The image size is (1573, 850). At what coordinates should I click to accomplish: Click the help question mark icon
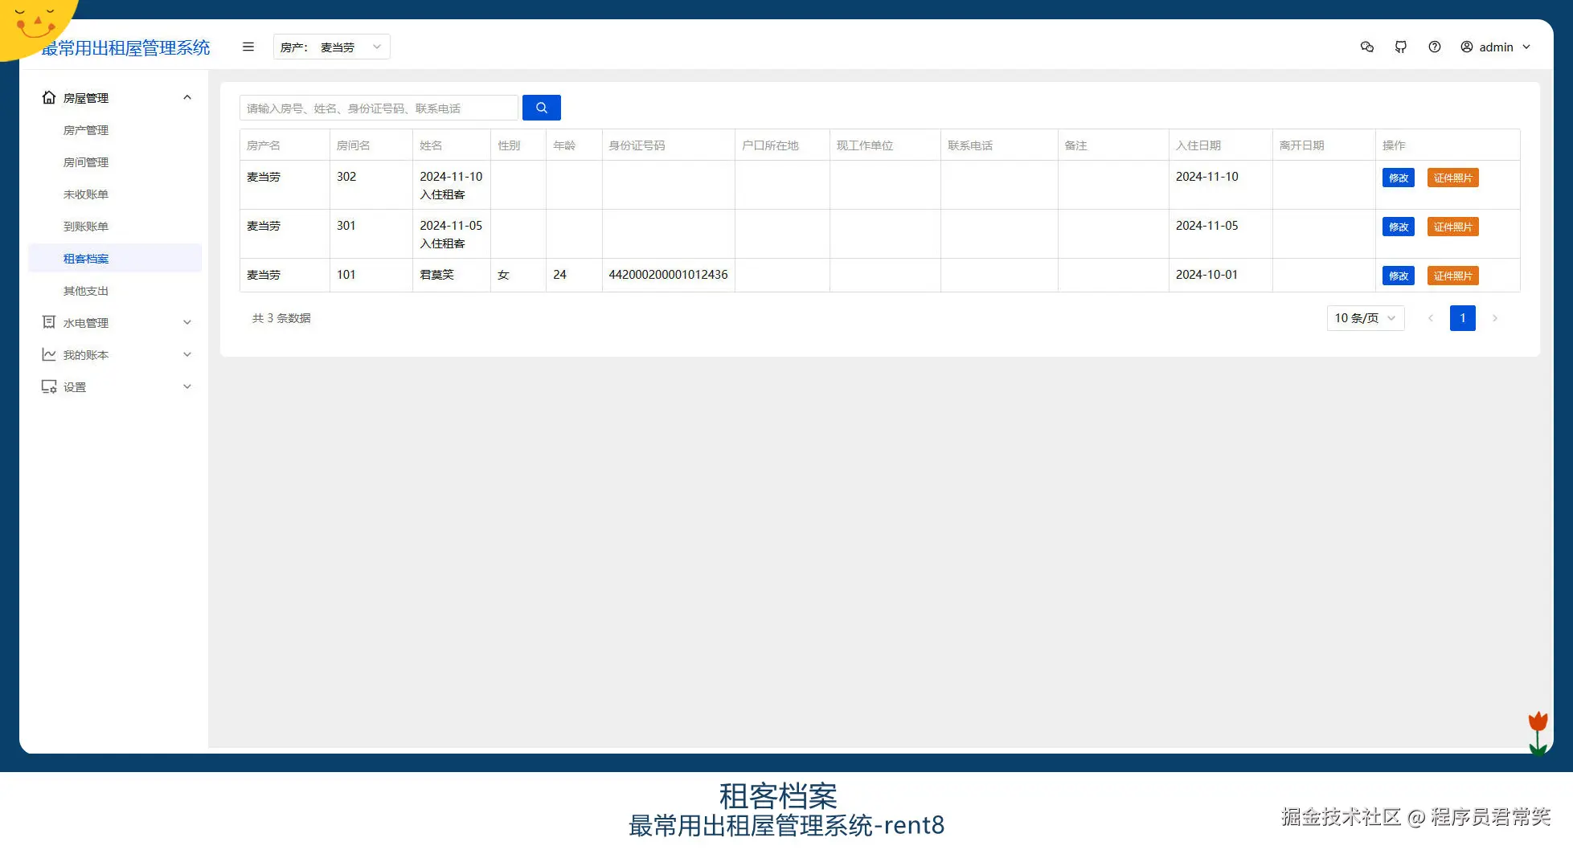[x=1435, y=47]
